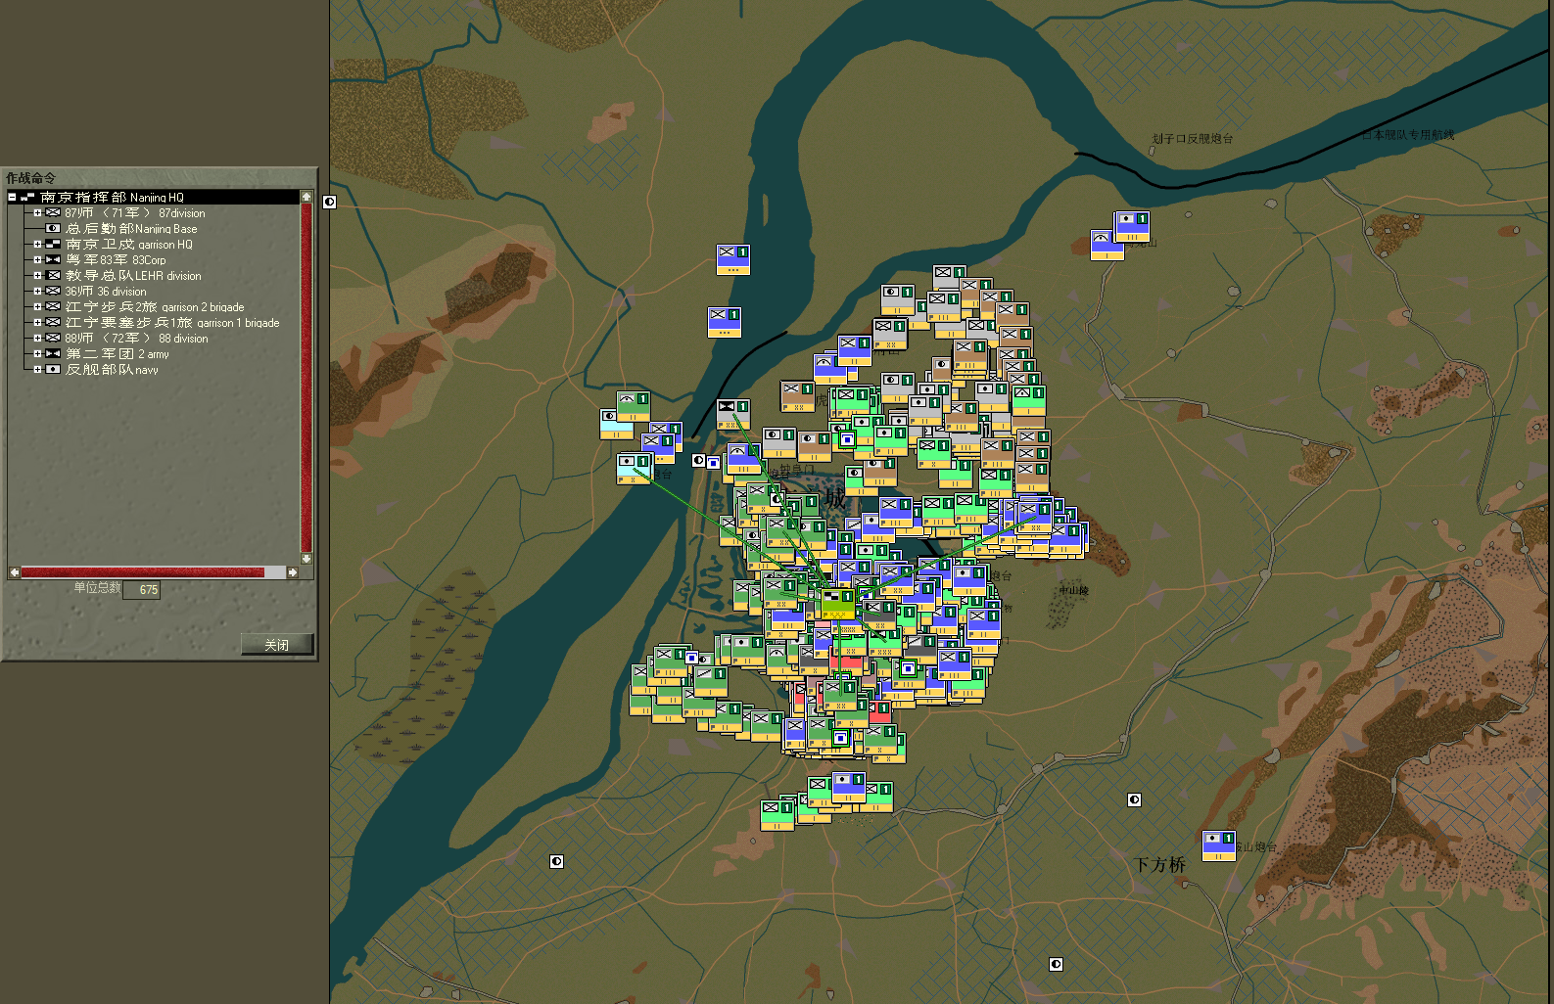Click the Nanjing Base supply symbol
Screen dimensions: 1554x1004
click(53, 229)
